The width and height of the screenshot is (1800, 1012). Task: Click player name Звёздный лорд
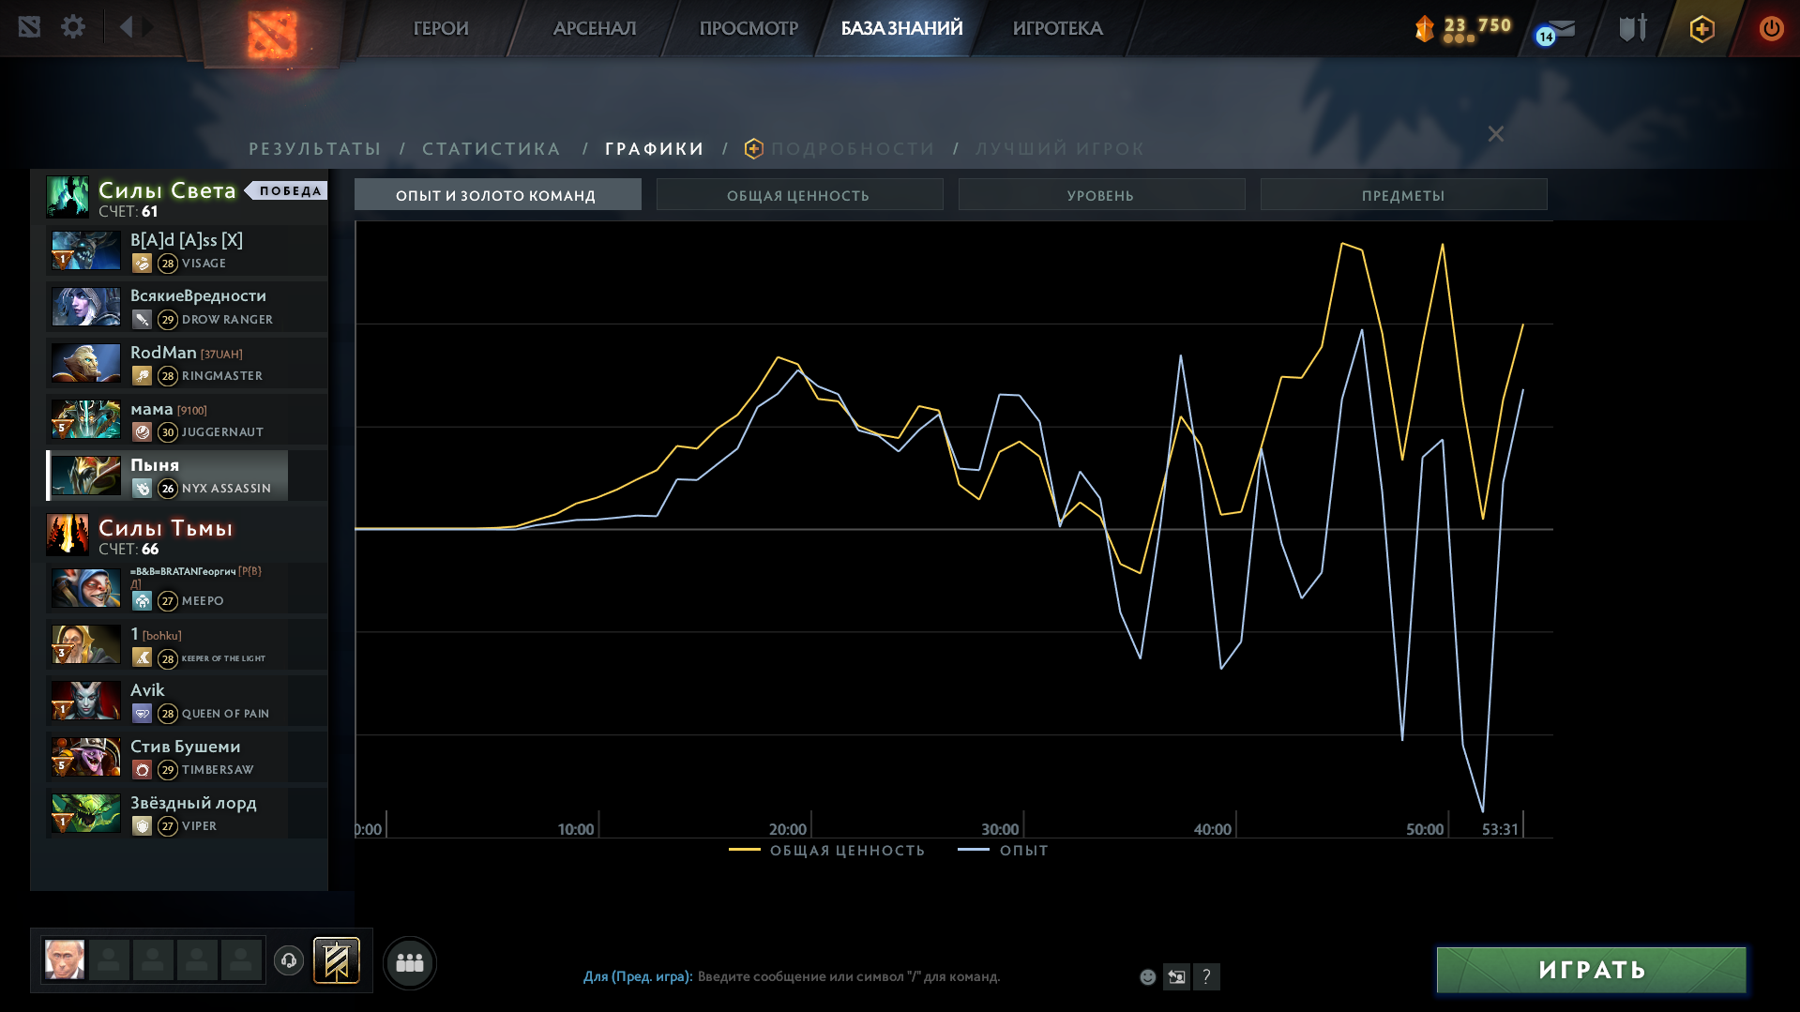193,803
